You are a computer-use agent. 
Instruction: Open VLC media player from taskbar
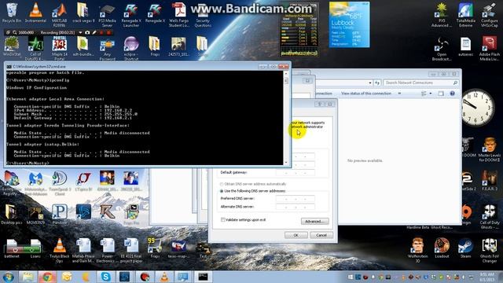pyautogui.click(x=164, y=276)
